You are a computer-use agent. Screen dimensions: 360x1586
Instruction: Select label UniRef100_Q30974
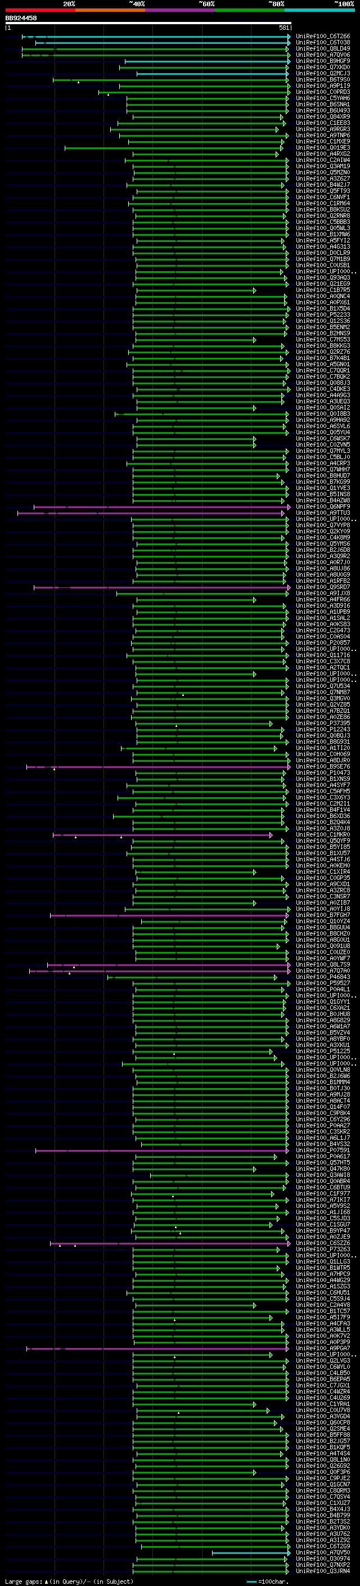coord(322,1559)
